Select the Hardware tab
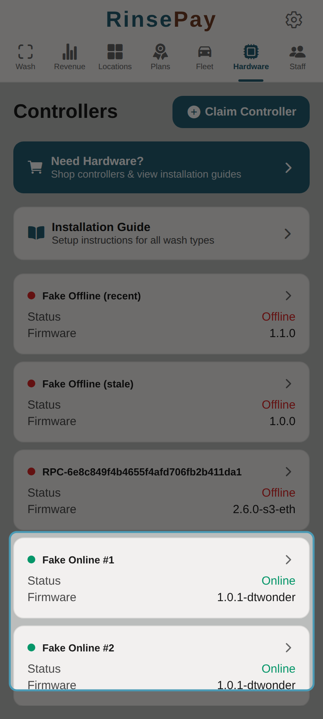The height and width of the screenshot is (719, 323). pos(251,57)
